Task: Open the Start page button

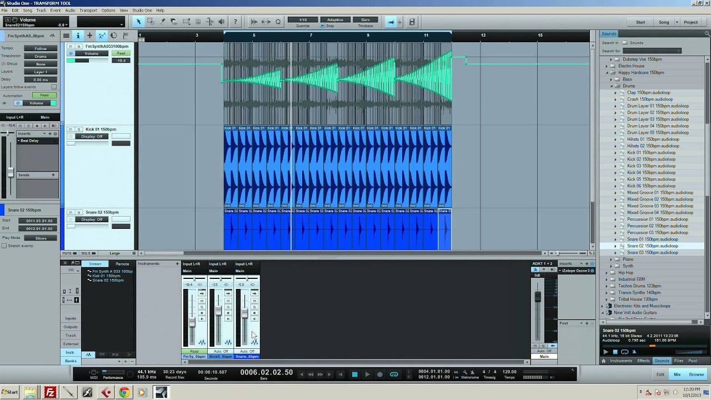Action: (x=640, y=22)
